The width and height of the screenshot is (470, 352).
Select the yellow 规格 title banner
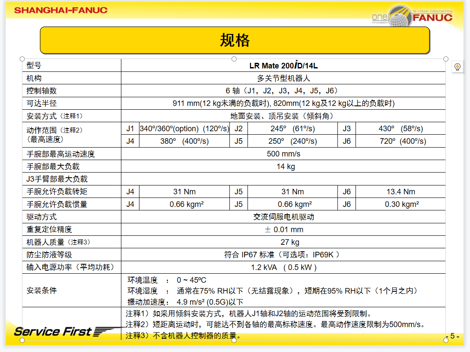point(235,40)
